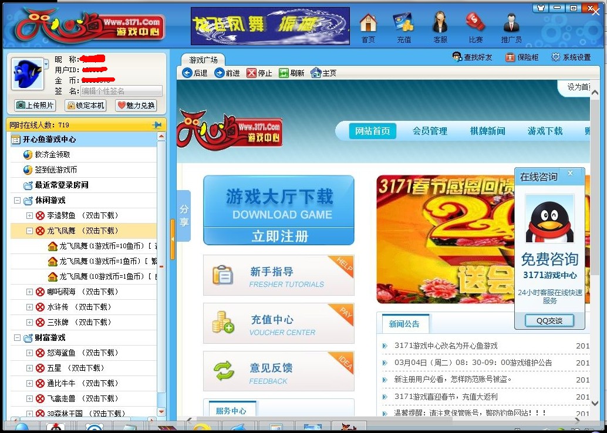Click the 编辑个性签名 signature field

[x=122, y=91]
